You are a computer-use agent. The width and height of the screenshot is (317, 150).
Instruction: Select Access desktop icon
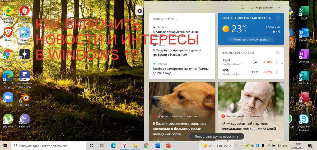coord(304,99)
